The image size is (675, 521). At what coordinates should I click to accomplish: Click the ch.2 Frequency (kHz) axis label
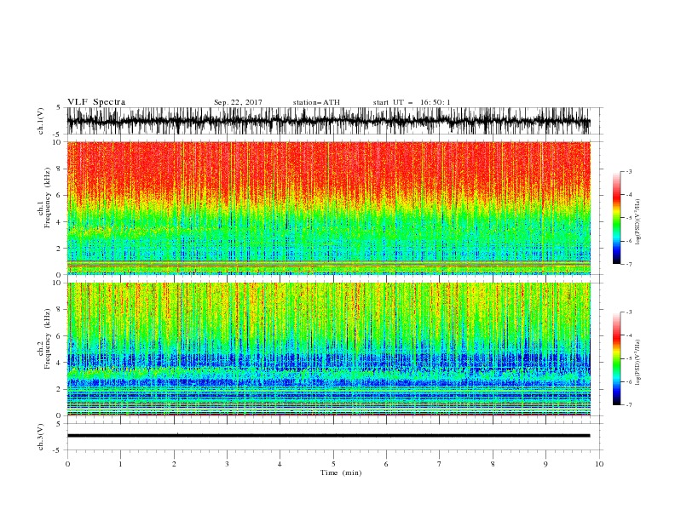44,339
